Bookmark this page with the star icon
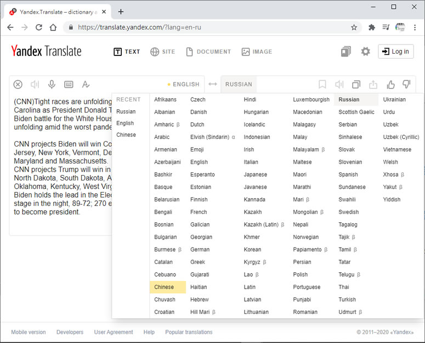The image size is (425, 343). pyautogui.click(x=354, y=27)
